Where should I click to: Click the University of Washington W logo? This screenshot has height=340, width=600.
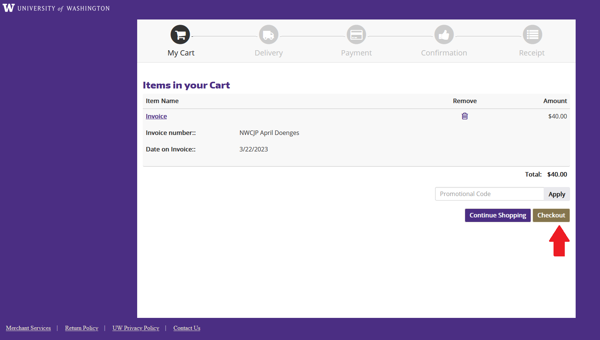9,8
